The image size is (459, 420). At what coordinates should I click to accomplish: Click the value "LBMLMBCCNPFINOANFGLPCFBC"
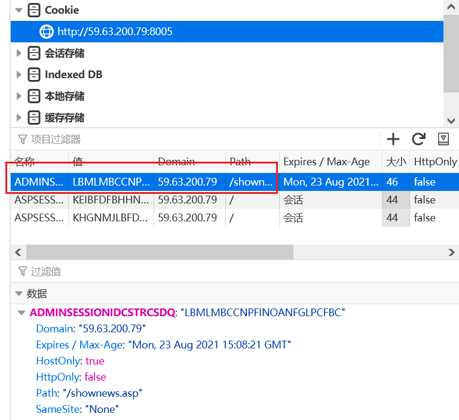(x=263, y=313)
